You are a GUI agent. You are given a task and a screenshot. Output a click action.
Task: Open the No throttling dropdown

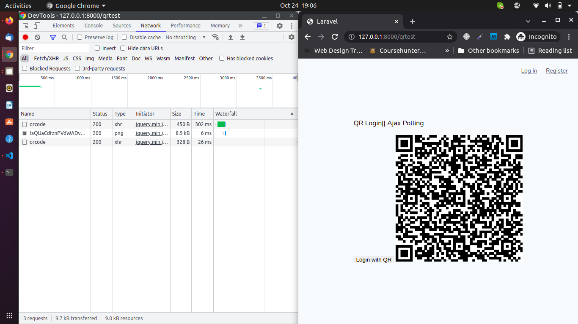(x=186, y=37)
